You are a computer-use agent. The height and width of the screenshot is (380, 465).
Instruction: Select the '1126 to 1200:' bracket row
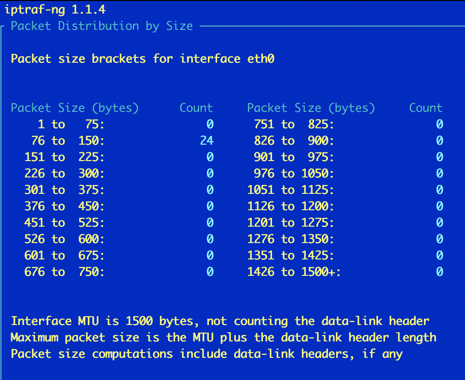tap(345, 206)
